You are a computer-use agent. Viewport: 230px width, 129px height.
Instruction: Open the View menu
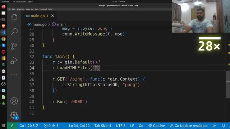(28, 9)
